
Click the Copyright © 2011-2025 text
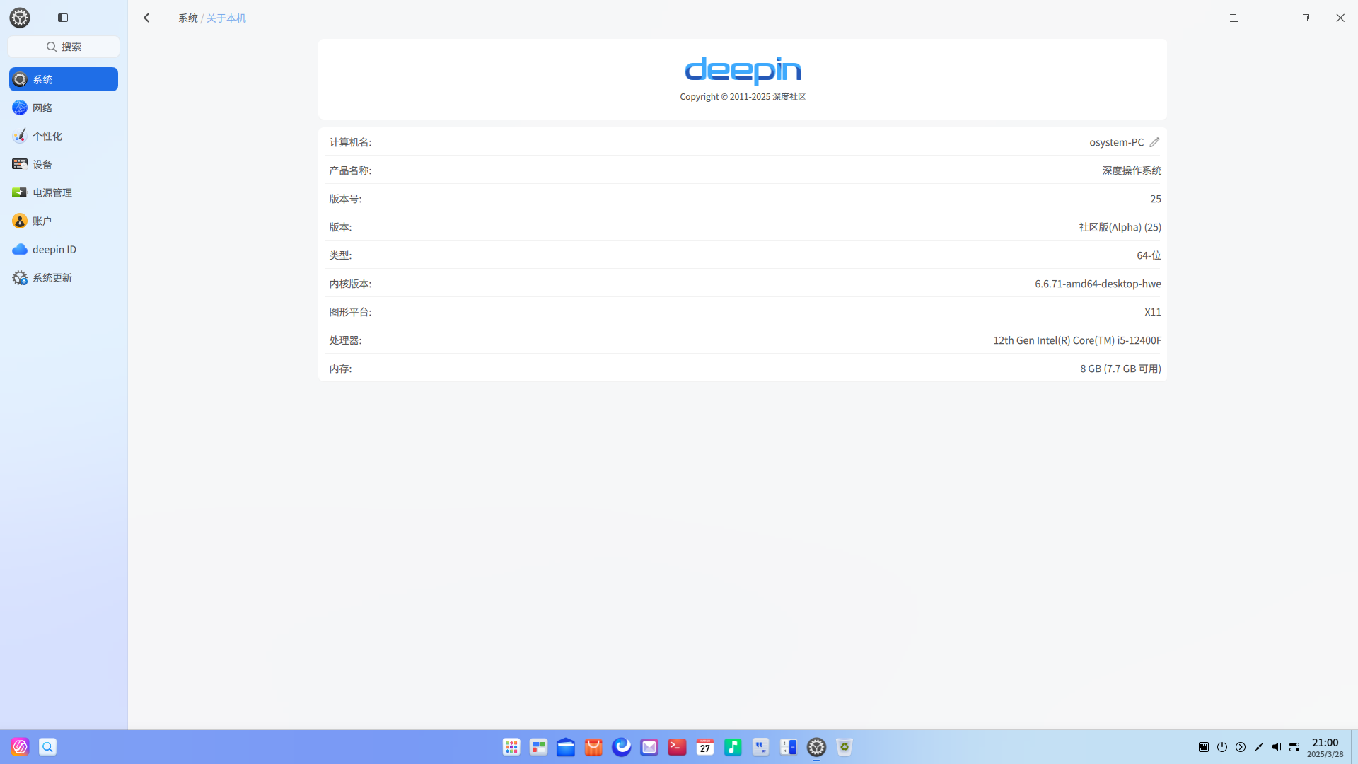pos(743,97)
